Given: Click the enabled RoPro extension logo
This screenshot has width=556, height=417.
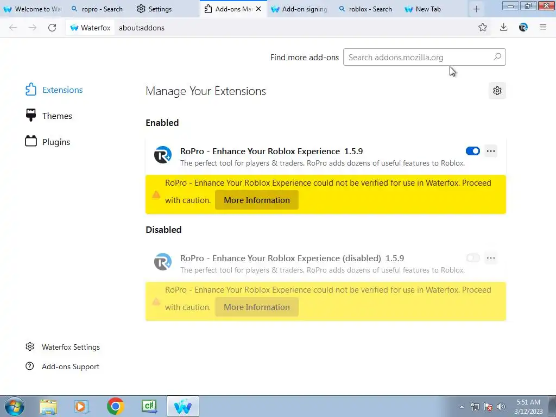Looking at the screenshot, I should coord(163,155).
